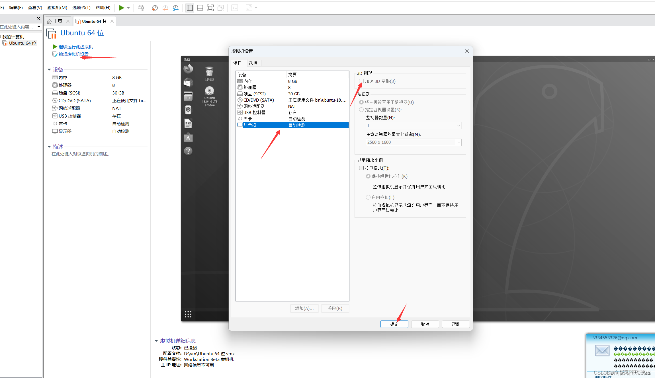Click the library search input field
The width and height of the screenshot is (655, 378).
17,27
